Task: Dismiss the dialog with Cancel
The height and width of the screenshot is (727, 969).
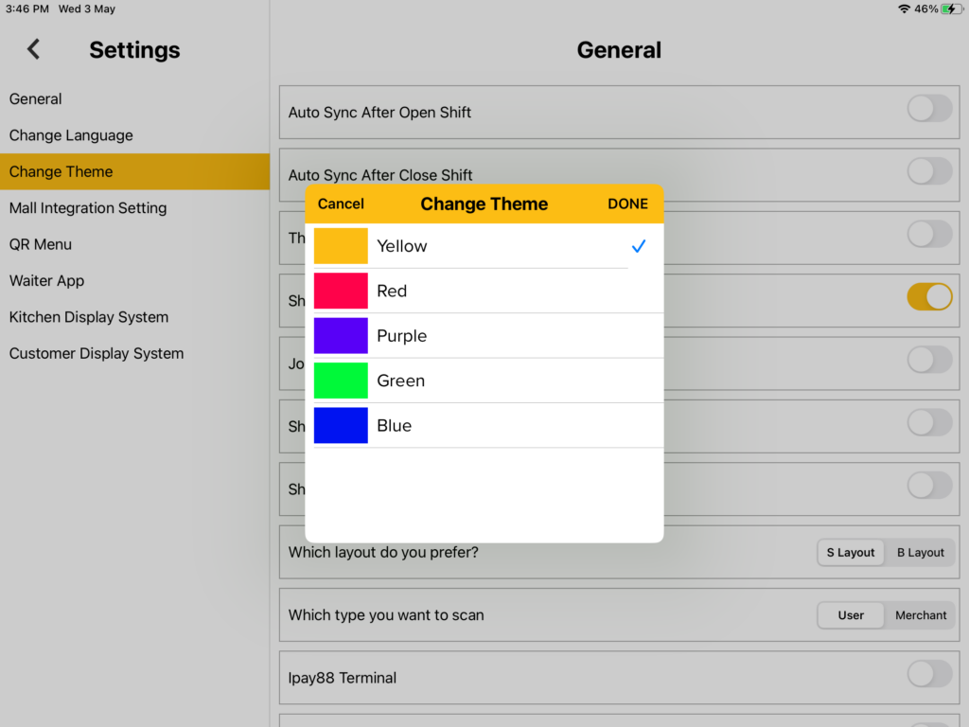Action: point(341,204)
